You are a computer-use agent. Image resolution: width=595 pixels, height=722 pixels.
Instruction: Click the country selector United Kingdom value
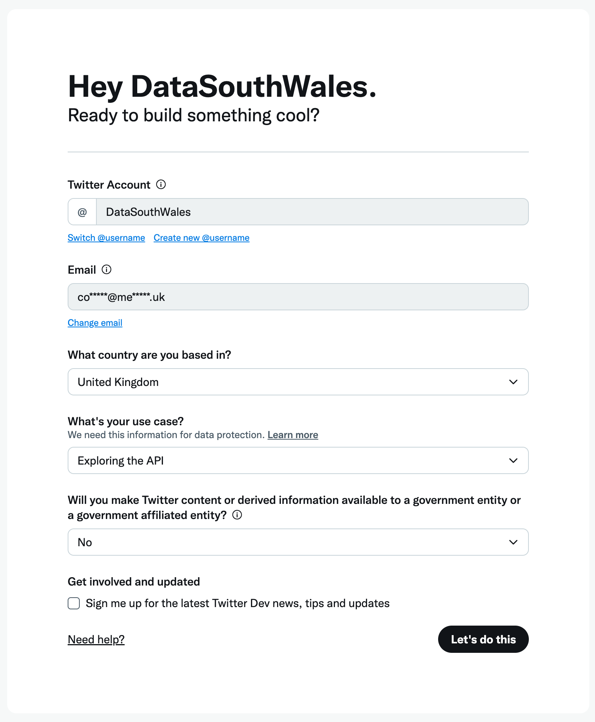[118, 382]
